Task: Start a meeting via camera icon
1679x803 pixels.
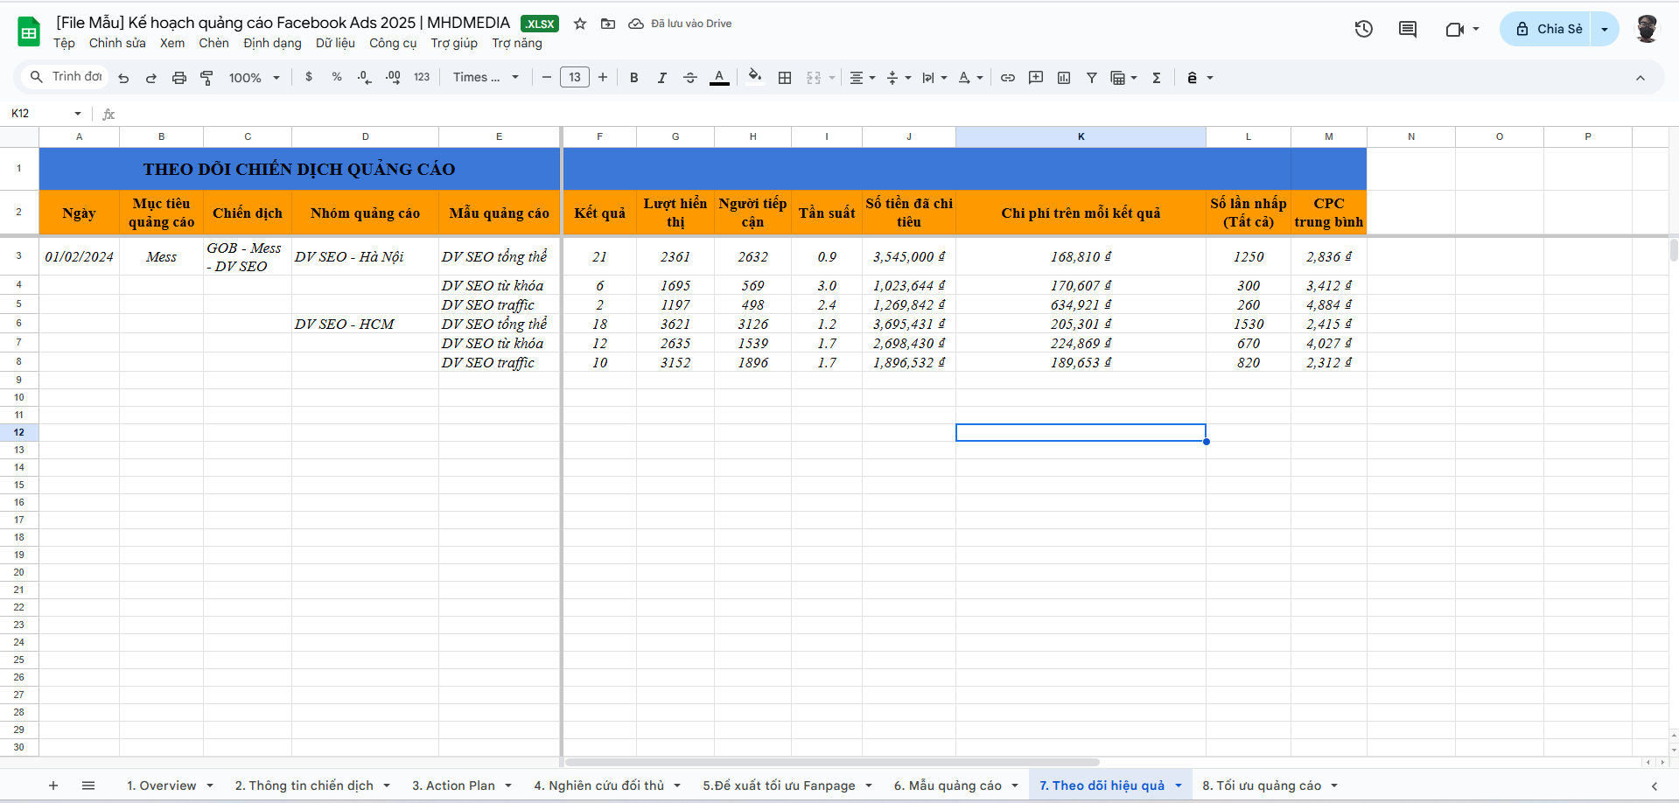Action: point(1454,29)
